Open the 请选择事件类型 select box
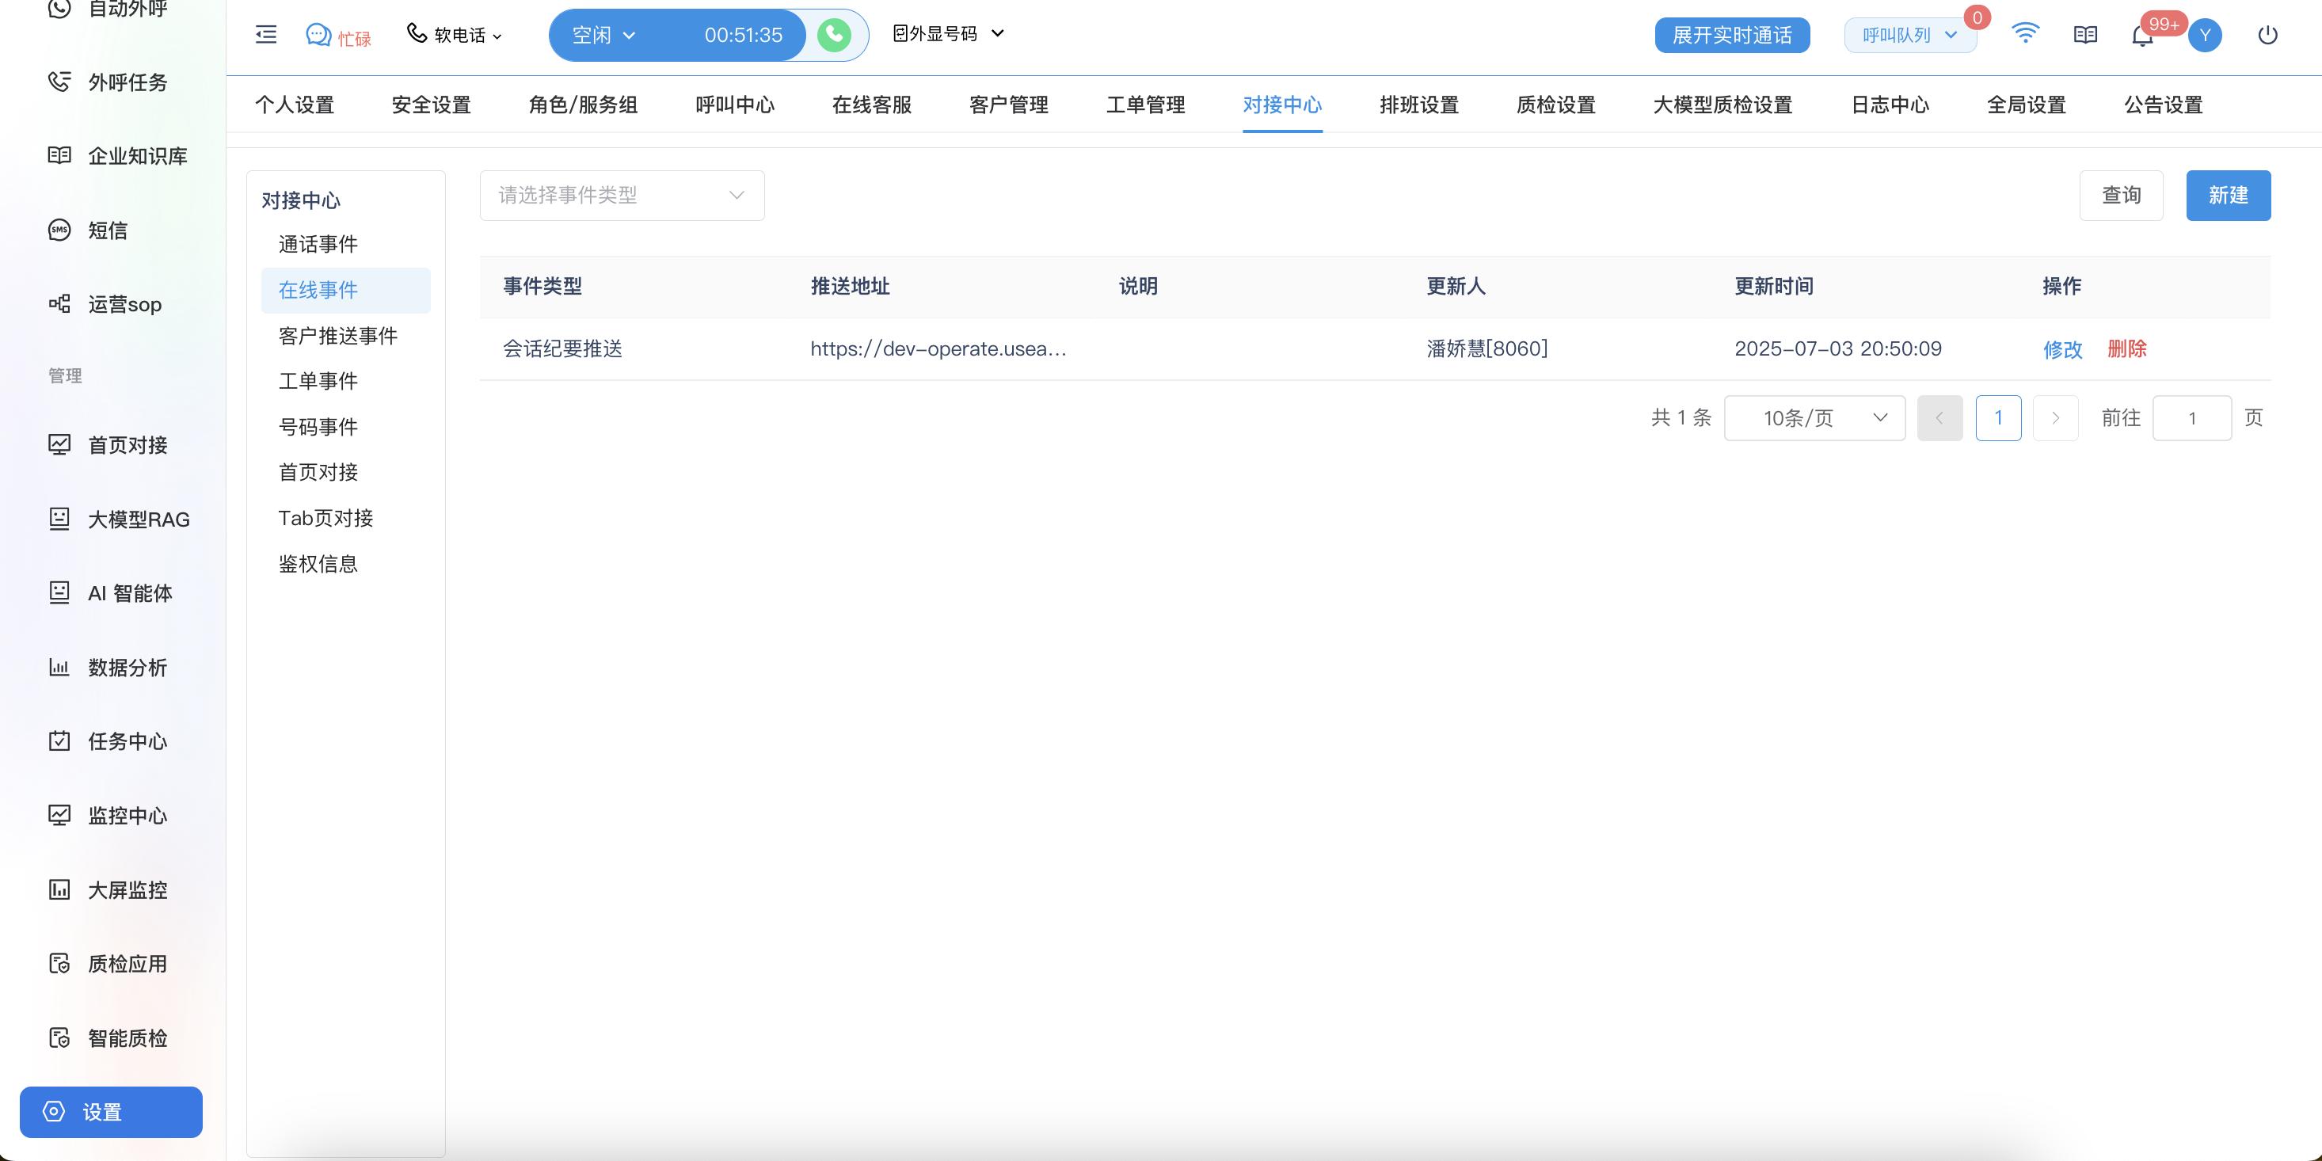 [622, 195]
